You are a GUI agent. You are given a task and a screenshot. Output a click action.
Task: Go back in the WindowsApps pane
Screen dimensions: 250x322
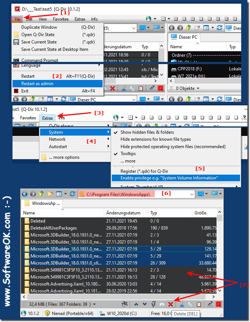click(25, 194)
